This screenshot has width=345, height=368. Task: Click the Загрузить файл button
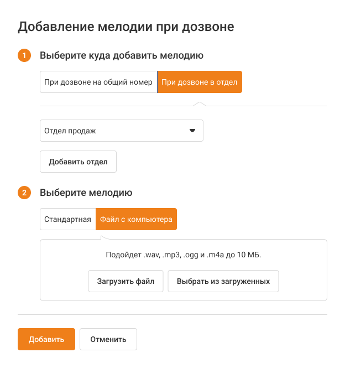126,281
